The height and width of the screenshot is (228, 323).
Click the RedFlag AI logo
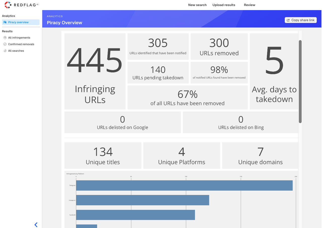pyautogui.click(x=22, y=5)
